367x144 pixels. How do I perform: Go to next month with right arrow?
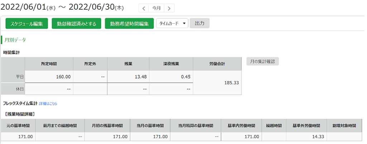tap(169, 8)
